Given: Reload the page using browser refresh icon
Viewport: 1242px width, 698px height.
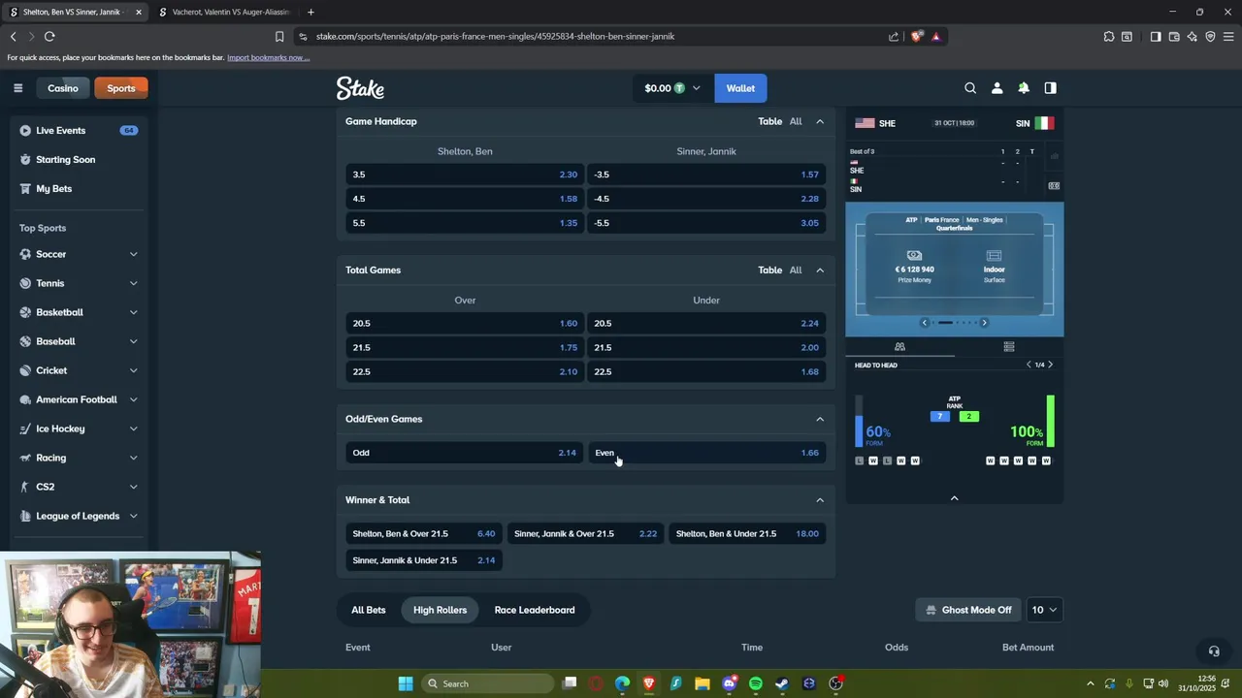Looking at the screenshot, I should [49, 37].
